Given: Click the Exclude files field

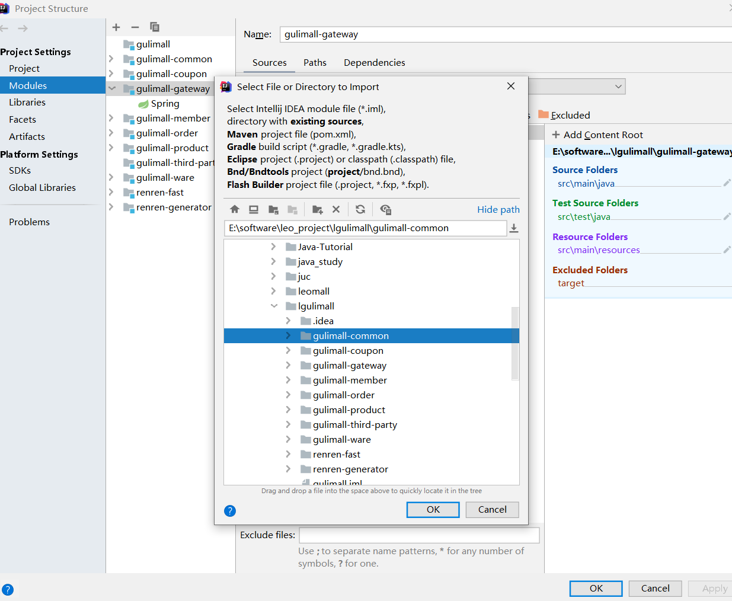Looking at the screenshot, I should point(419,535).
